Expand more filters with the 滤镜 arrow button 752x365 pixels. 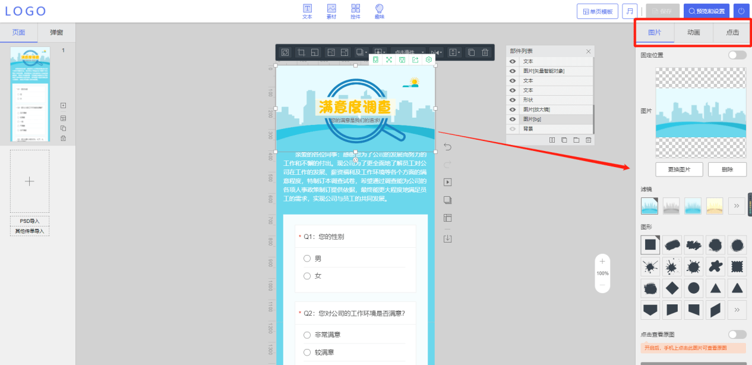tap(737, 206)
